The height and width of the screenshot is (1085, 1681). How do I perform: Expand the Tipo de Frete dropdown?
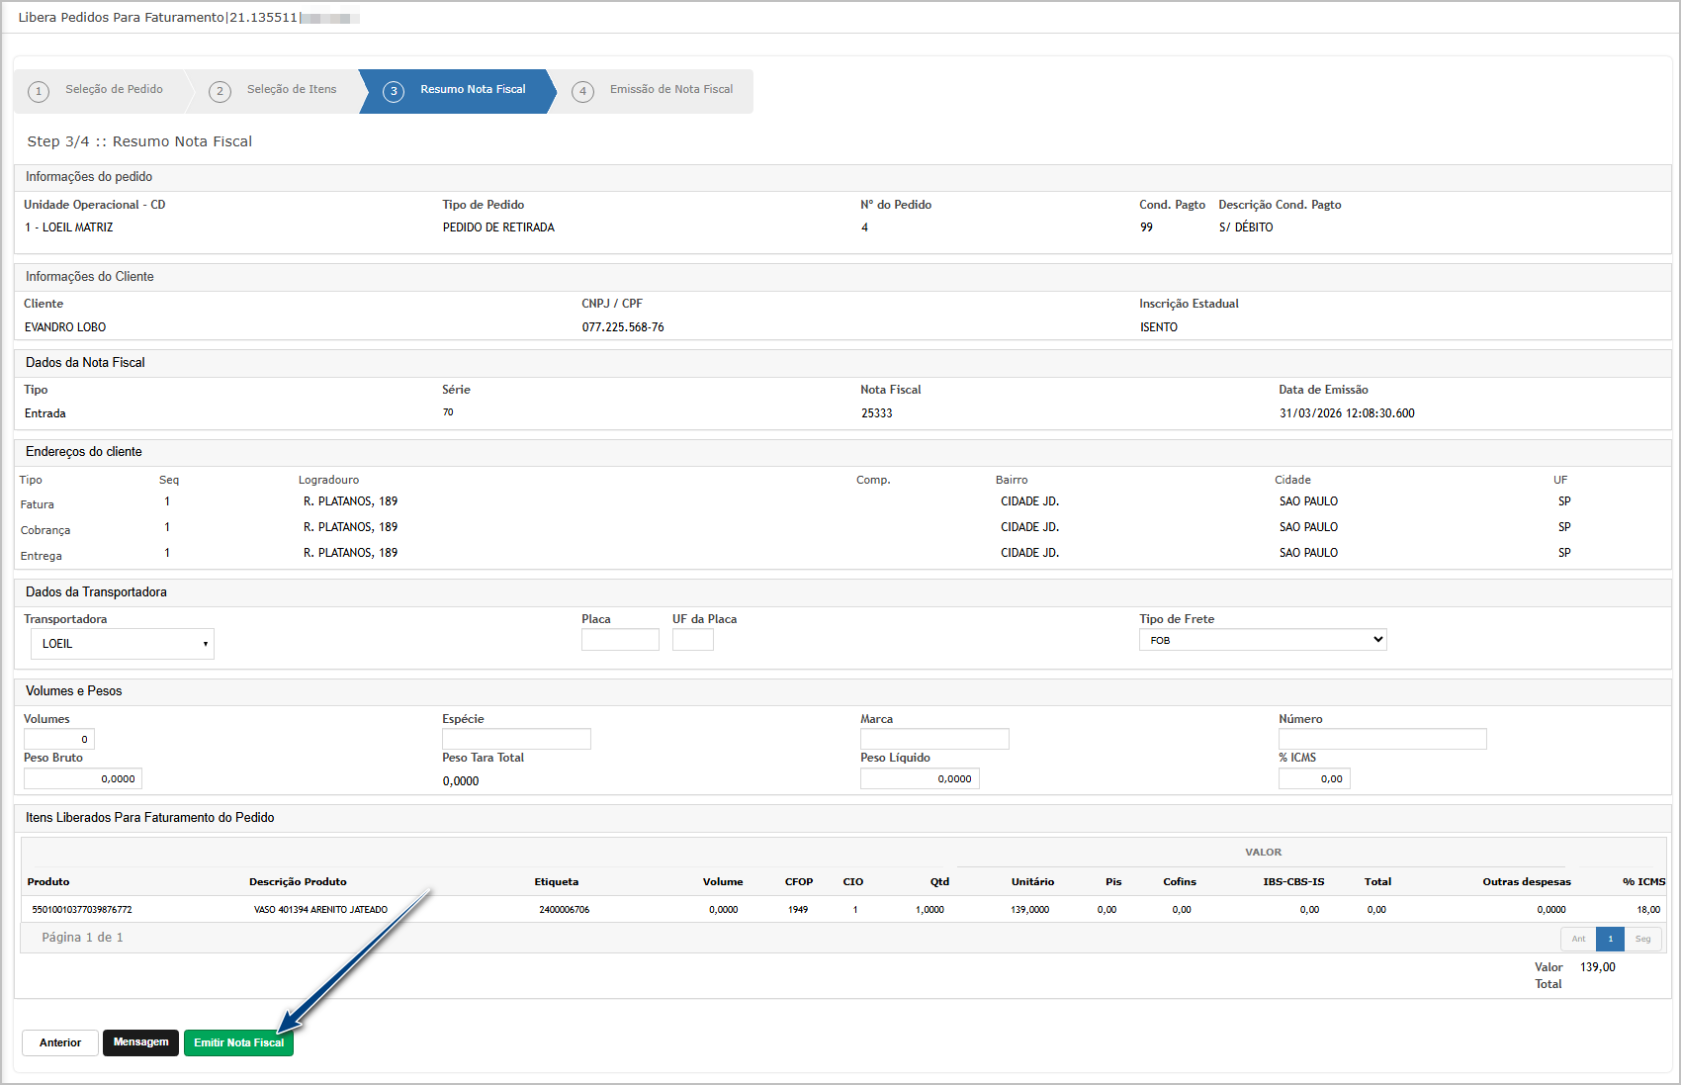tap(1263, 640)
